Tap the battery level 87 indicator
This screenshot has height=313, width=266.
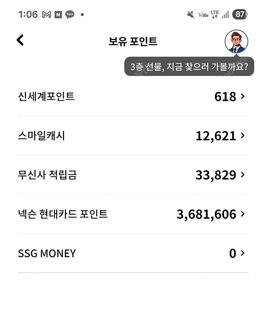pos(240,14)
